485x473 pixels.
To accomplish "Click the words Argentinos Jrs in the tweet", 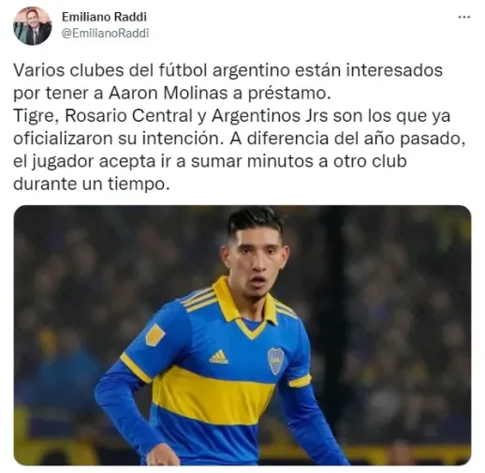I will point(270,116).
